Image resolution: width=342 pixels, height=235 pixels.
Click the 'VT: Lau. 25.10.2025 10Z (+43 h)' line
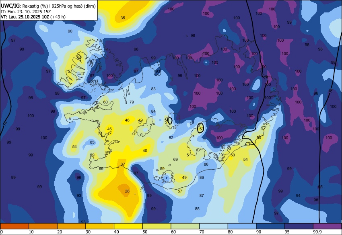point(33,17)
